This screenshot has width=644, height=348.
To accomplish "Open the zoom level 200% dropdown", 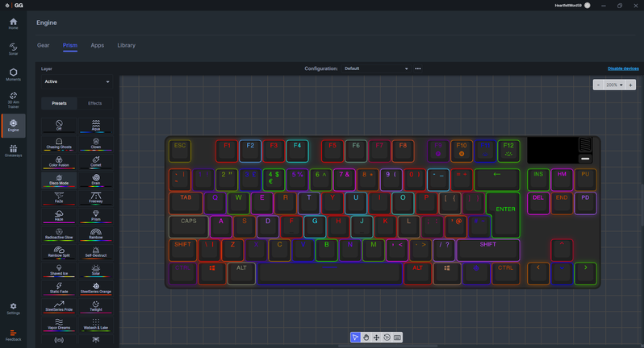I will (x=614, y=85).
